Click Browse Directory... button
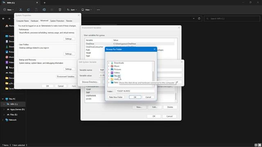Image resolution: width=262 pixels, height=147 pixels. pyautogui.click(x=90, y=82)
